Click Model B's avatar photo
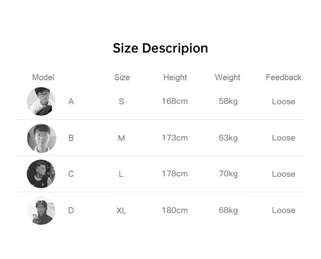 tap(41, 138)
